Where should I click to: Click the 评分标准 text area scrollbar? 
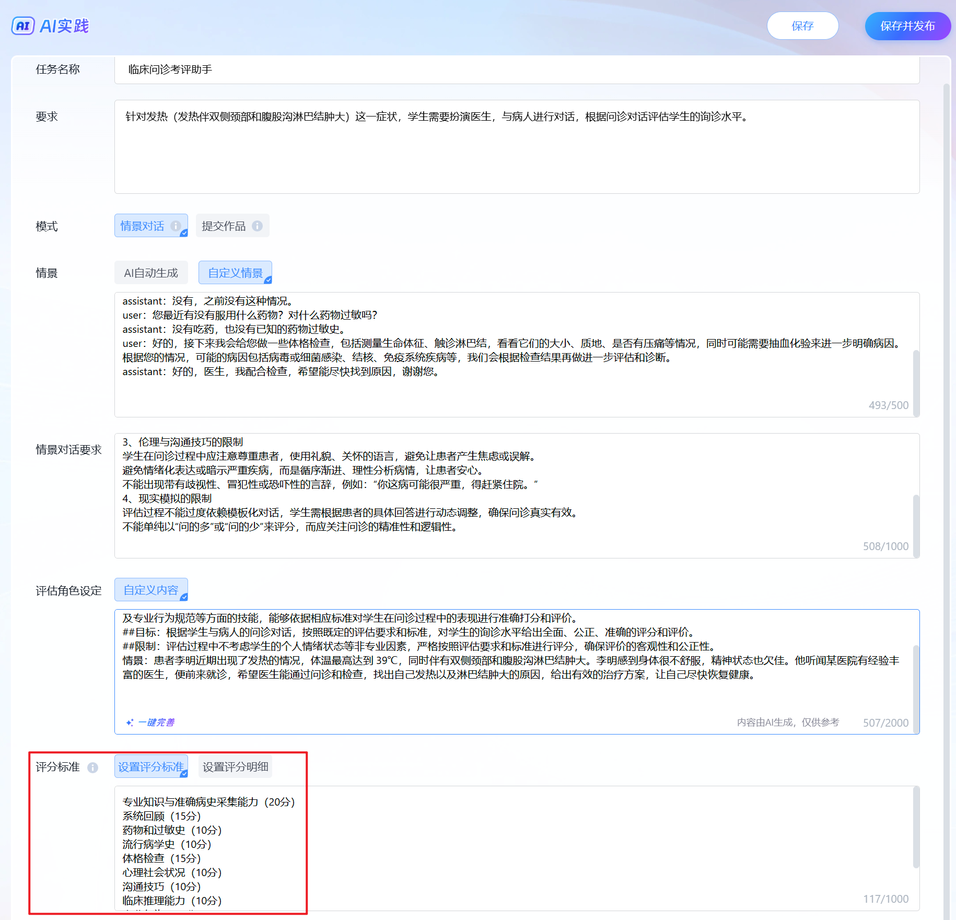coord(916,828)
